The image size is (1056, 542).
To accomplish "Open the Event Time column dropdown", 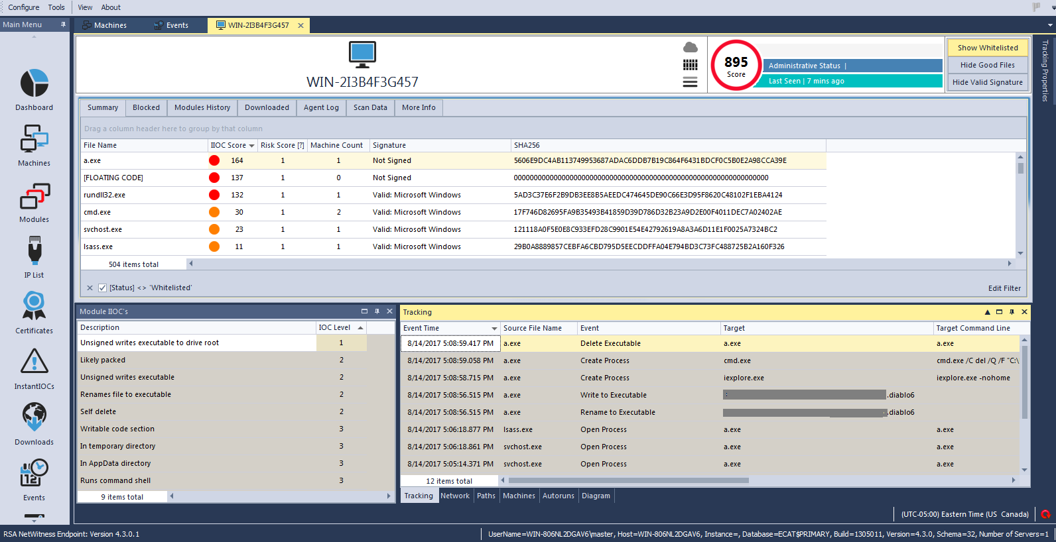I will tap(494, 329).
